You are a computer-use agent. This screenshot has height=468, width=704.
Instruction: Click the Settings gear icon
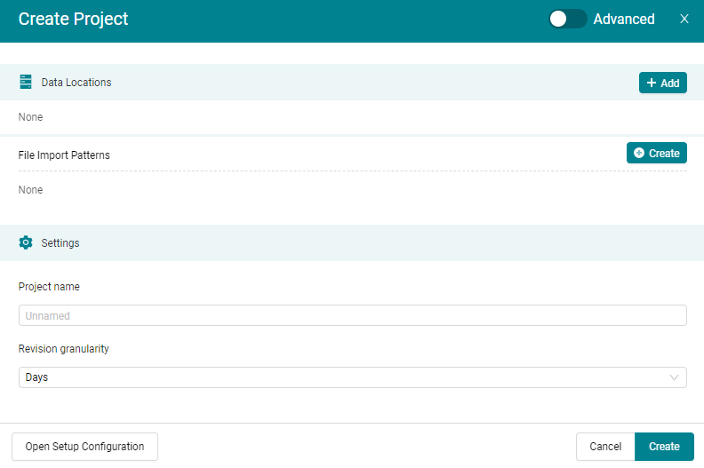pos(26,242)
